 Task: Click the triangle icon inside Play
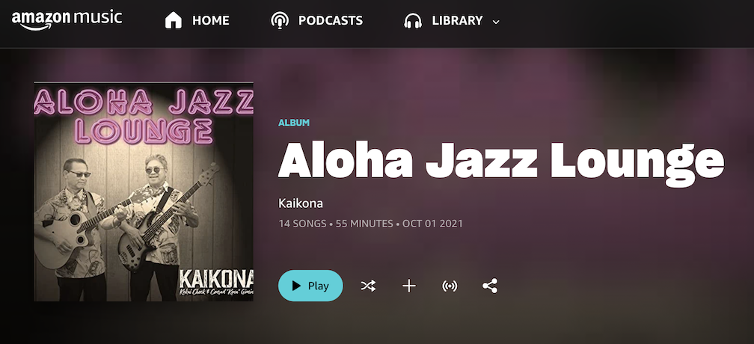(297, 286)
